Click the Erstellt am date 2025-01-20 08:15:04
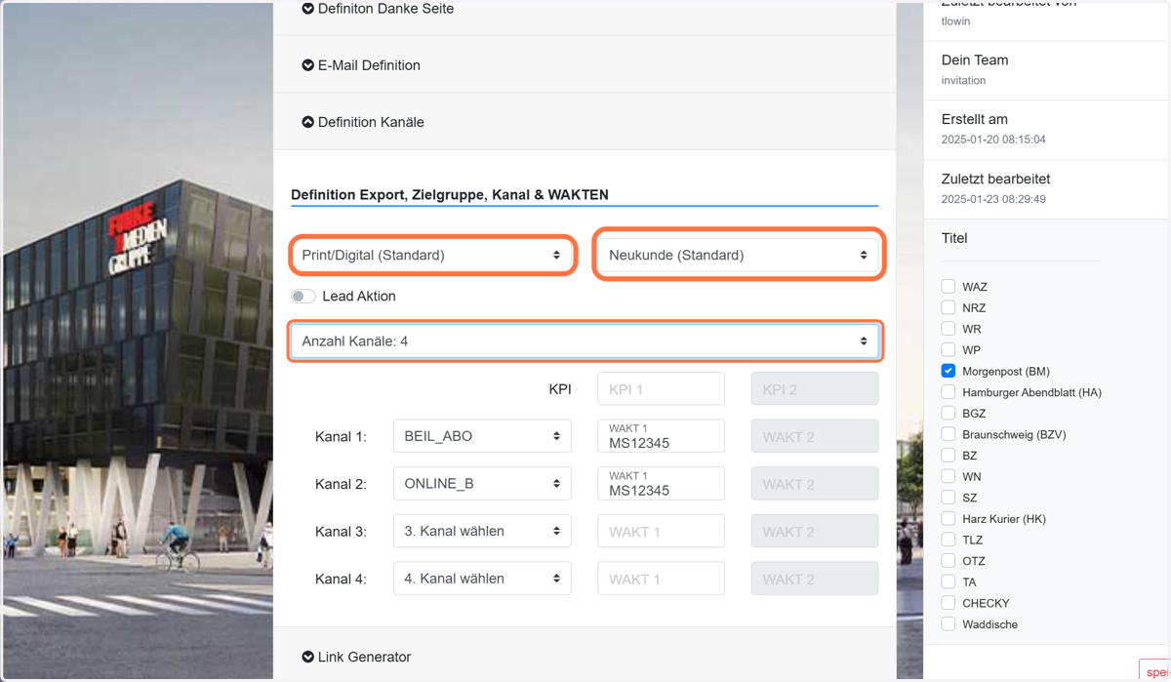 [x=993, y=140]
